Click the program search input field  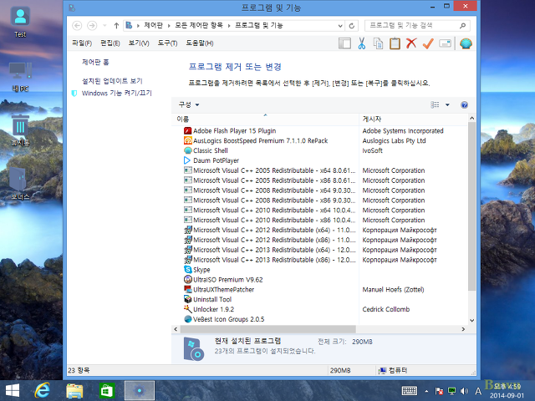tap(411, 26)
